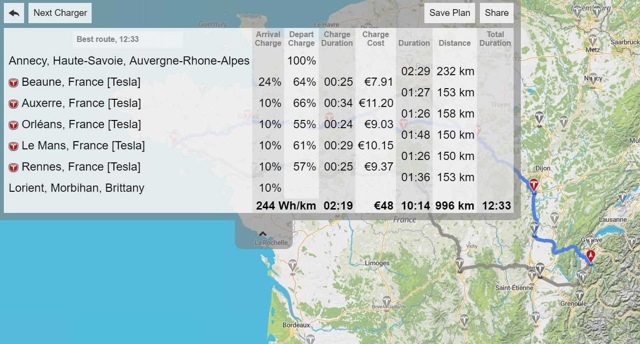Select the Rennes, France [Tesla] stop

click(81, 167)
